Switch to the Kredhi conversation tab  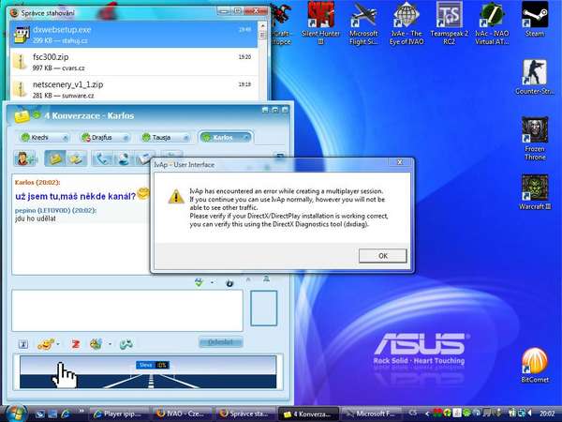click(44, 138)
